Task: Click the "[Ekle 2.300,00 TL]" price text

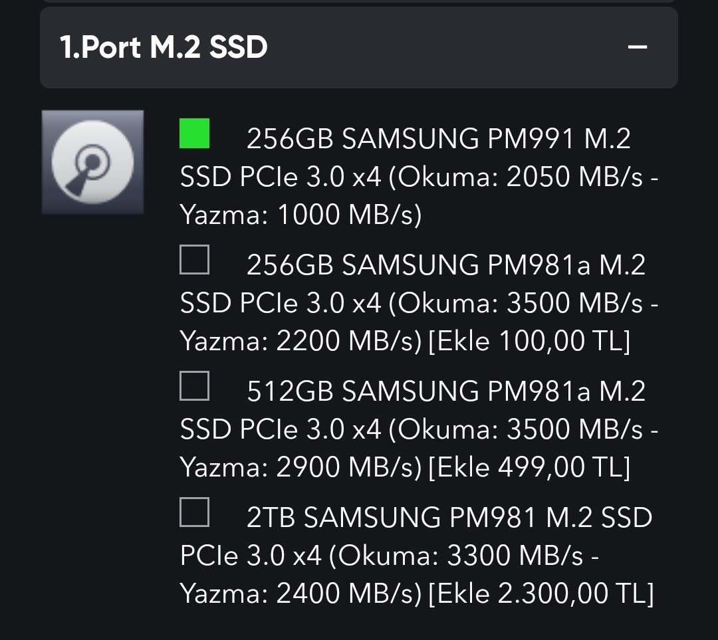Action: (x=541, y=594)
